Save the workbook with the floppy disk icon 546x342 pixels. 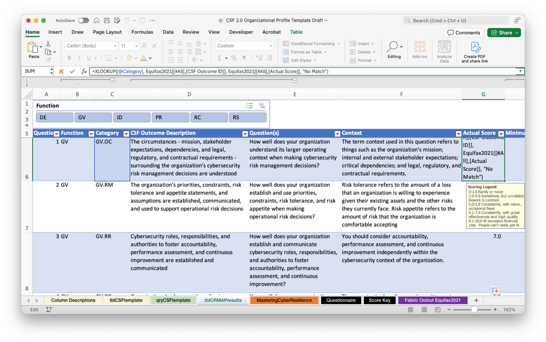107,20
